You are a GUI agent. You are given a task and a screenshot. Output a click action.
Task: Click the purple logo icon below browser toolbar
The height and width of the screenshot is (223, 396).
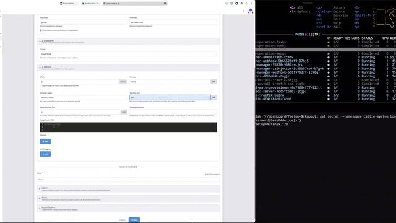pos(251,11)
